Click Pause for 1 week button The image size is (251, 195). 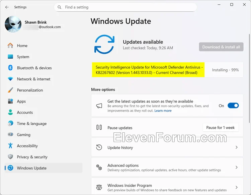tap(221, 128)
